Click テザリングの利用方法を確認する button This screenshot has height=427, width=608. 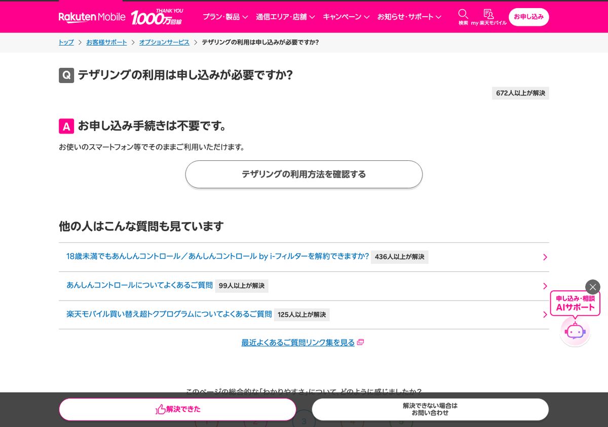point(303,174)
